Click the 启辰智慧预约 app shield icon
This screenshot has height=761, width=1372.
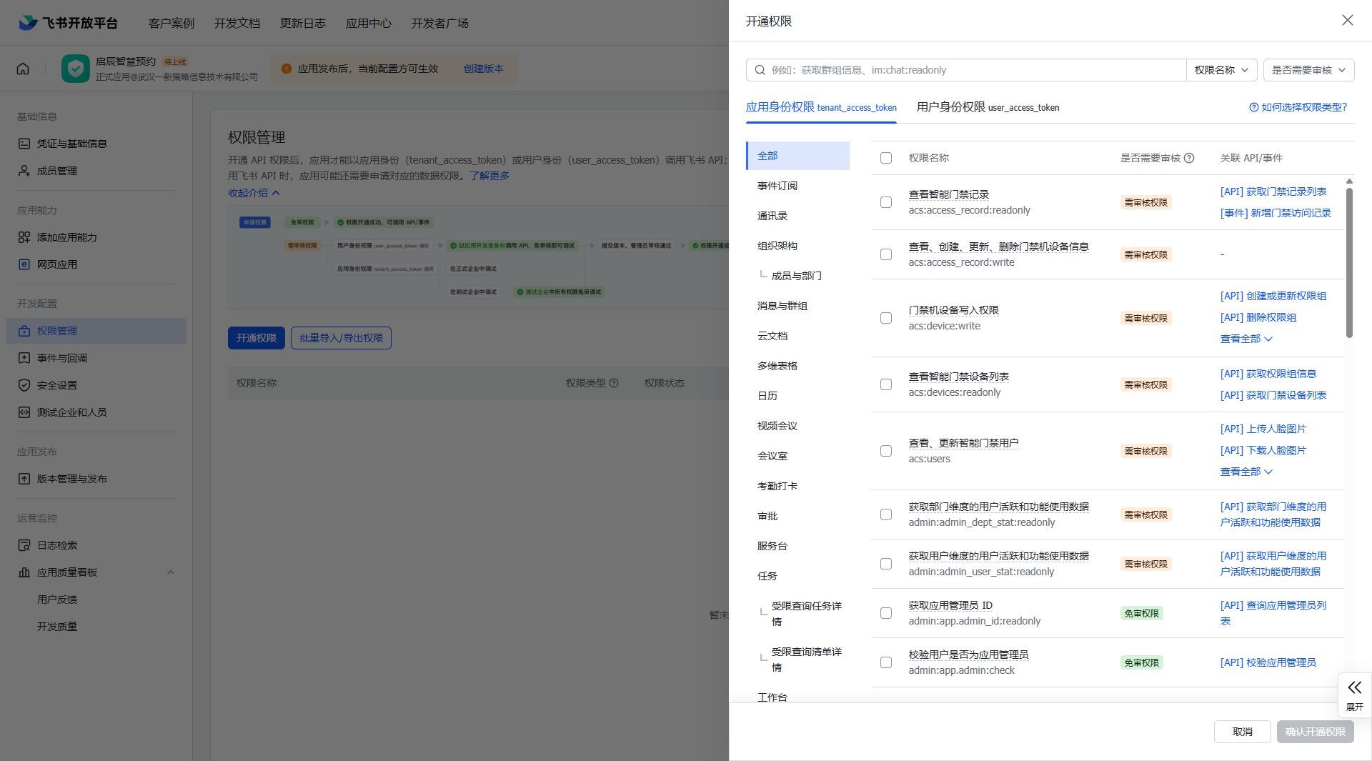pyautogui.click(x=75, y=69)
